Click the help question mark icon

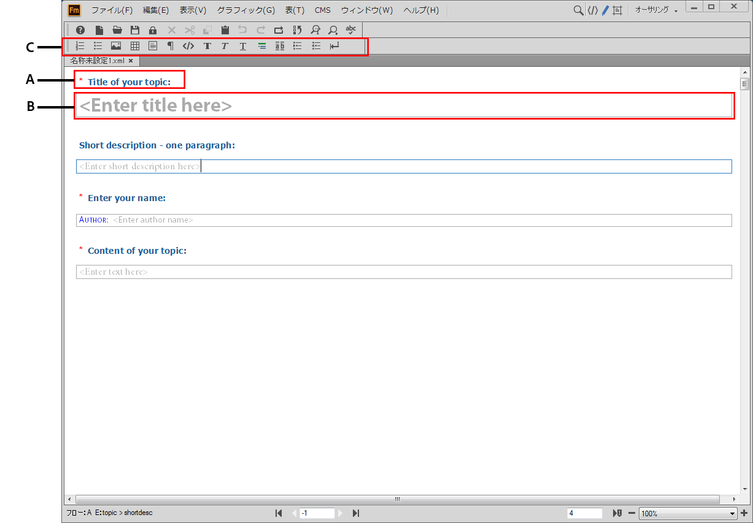click(80, 29)
